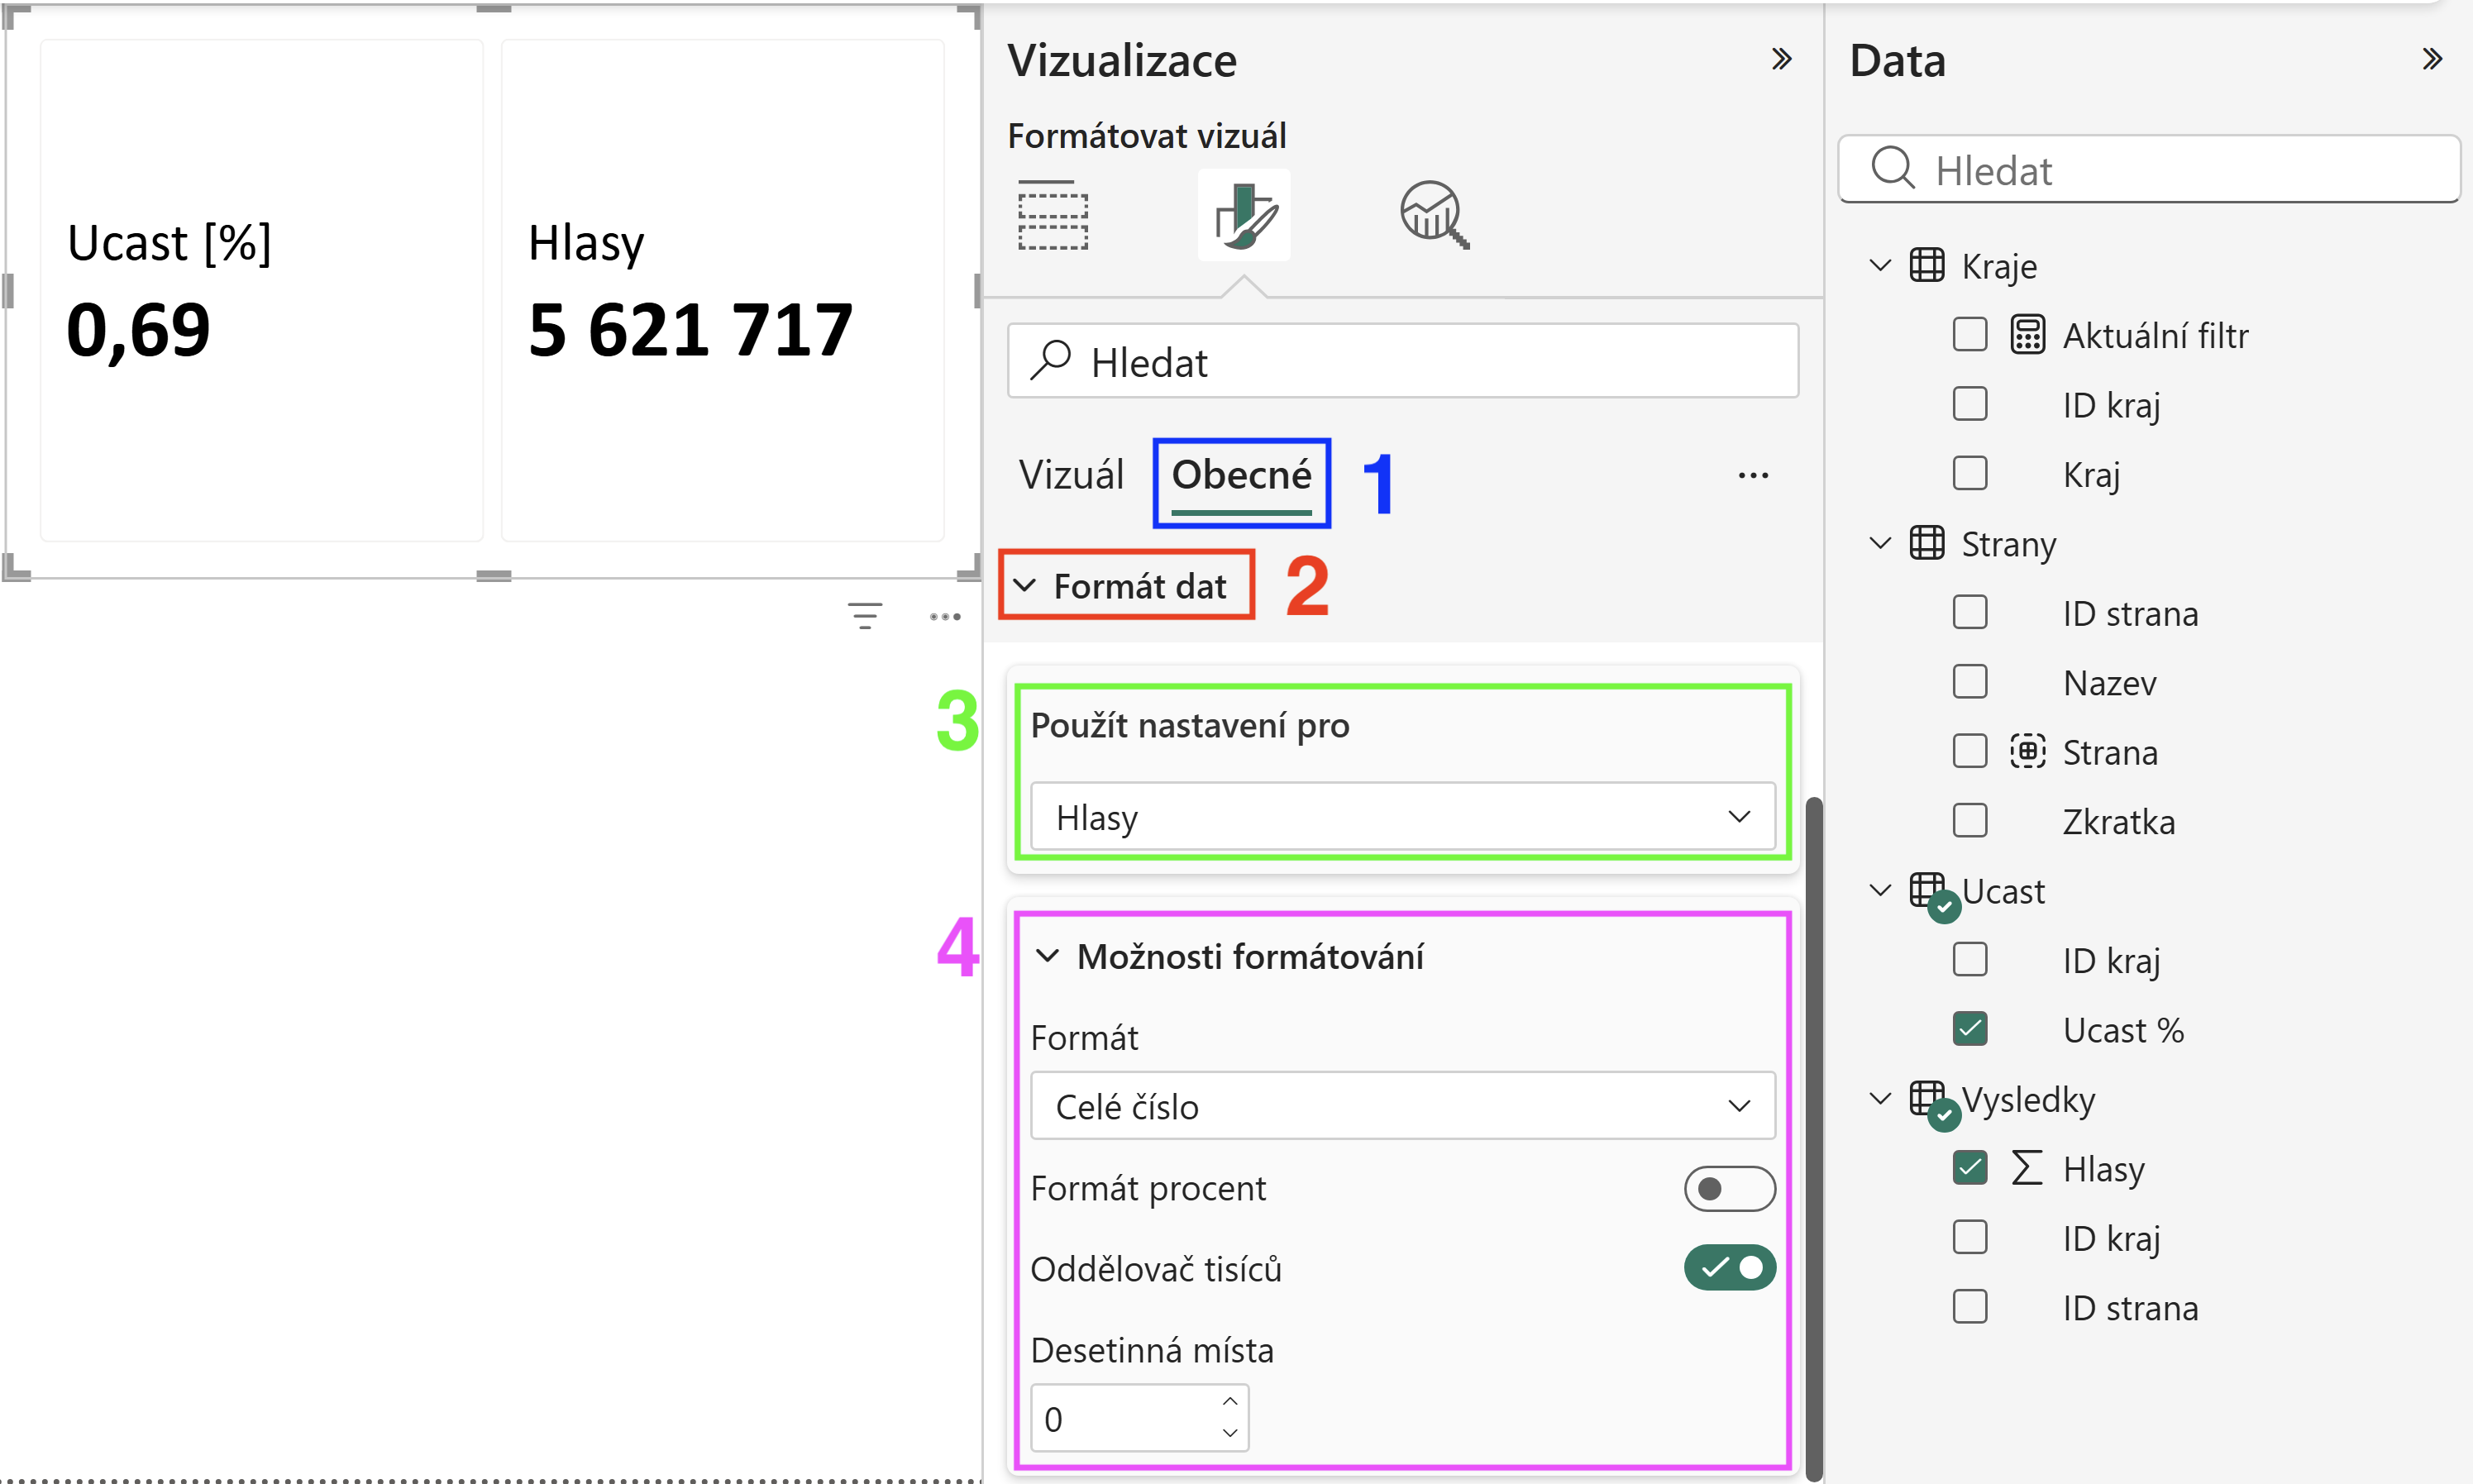
Task: Open the Formát Celé číslo dropdown
Action: pyautogui.click(x=1403, y=1105)
